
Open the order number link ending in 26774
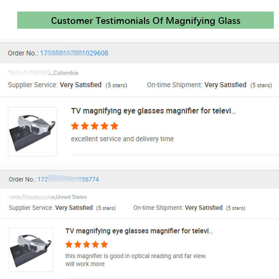[x=68, y=179]
